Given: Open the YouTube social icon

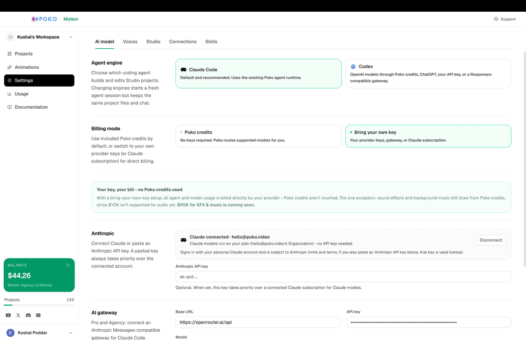Looking at the screenshot, I should click(x=8, y=315).
